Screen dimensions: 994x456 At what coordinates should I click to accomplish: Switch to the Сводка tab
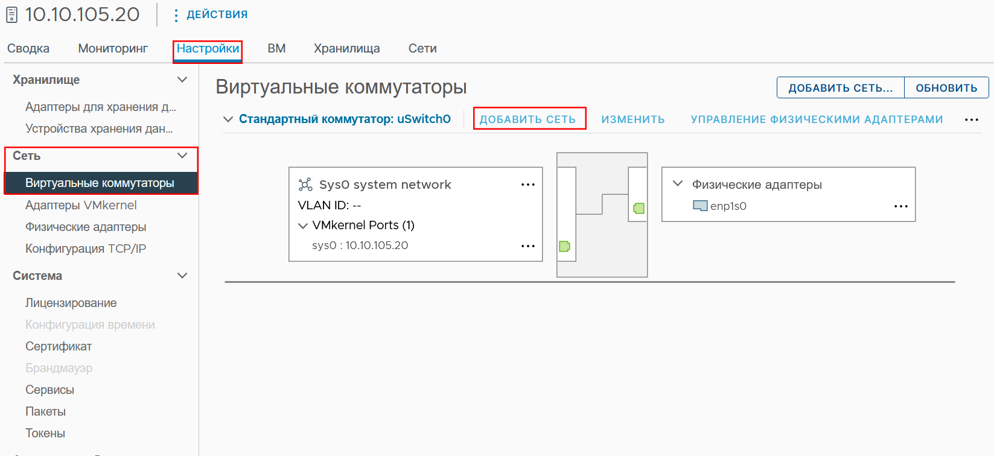[28, 48]
